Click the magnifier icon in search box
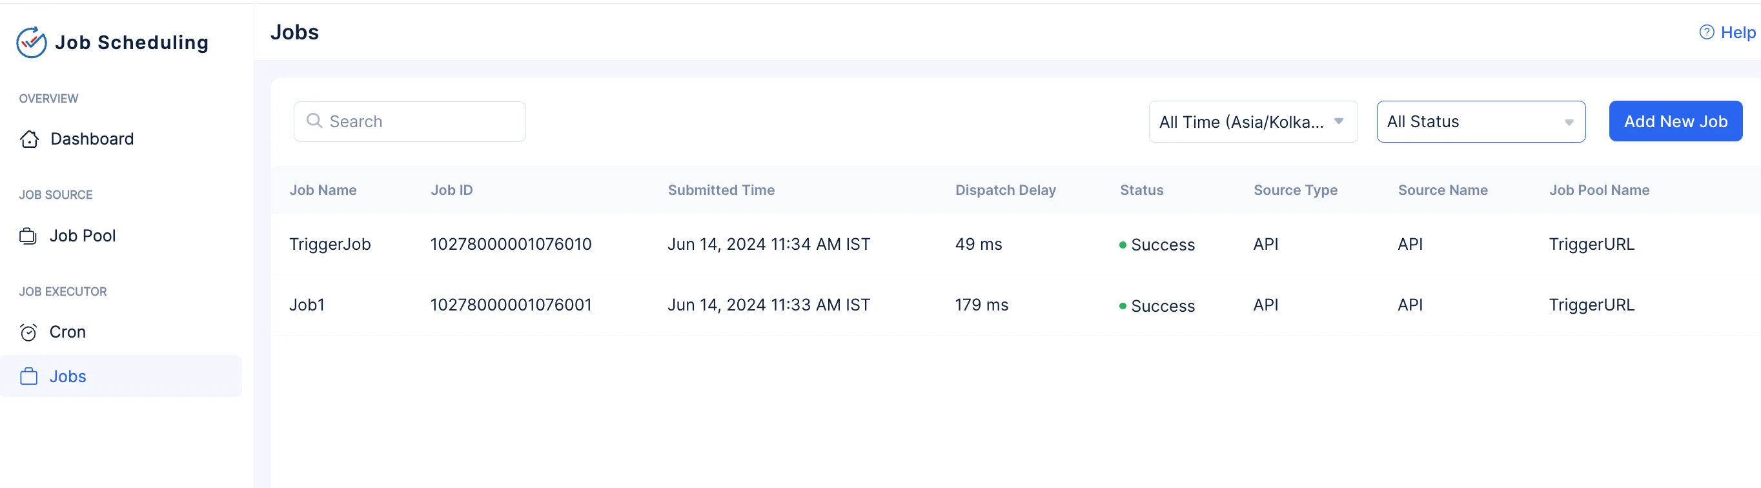 (314, 121)
